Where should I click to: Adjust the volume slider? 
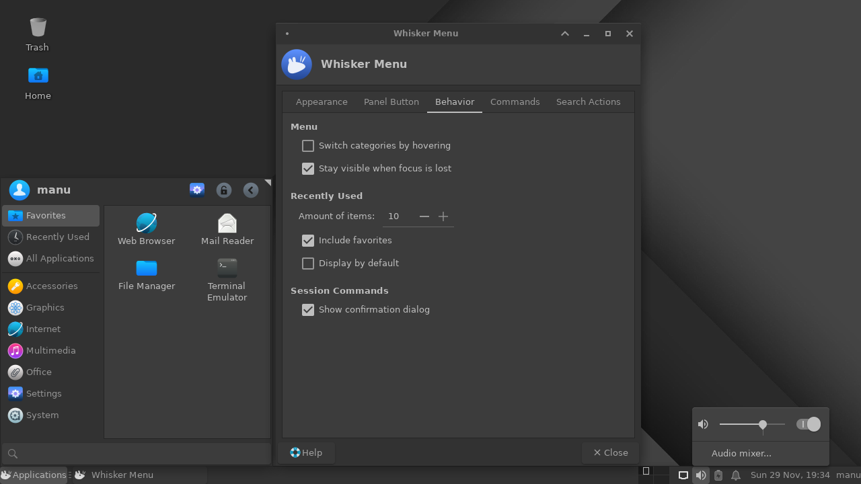pyautogui.click(x=762, y=424)
